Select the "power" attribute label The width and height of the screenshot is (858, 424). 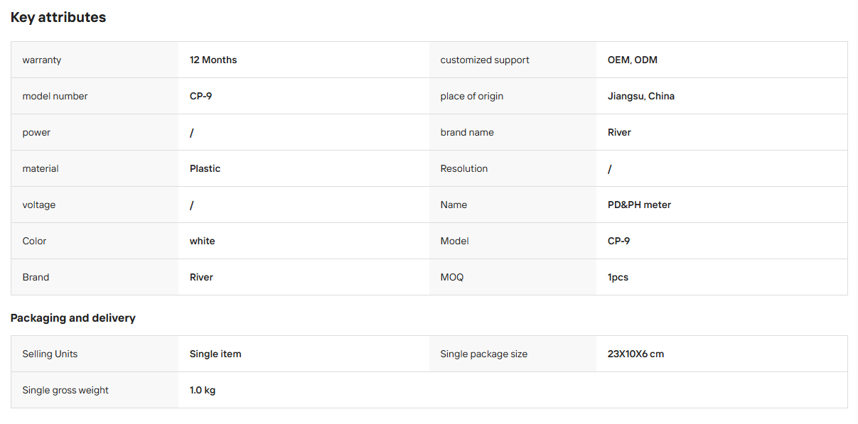[x=36, y=133]
